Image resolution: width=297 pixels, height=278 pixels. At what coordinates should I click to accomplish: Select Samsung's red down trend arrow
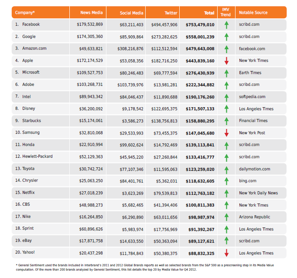coord(226,133)
